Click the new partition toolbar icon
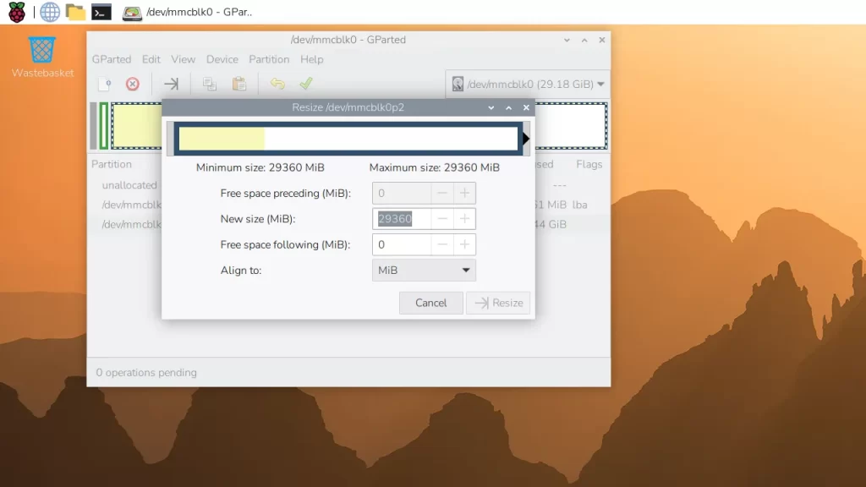The width and height of the screenshot is (866, 487). click(x=104, y=84)
